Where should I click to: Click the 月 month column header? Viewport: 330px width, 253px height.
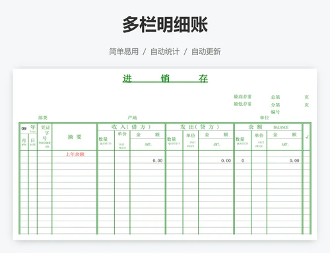tap(24, 141)
